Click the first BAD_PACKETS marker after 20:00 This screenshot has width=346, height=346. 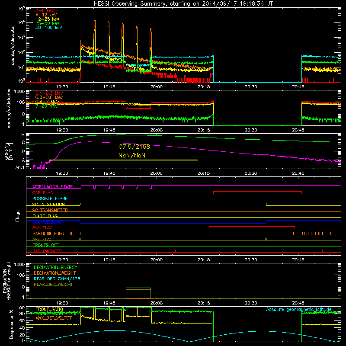coord(176,251)
